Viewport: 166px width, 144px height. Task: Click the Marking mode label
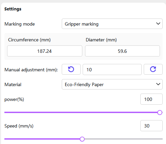20,24
